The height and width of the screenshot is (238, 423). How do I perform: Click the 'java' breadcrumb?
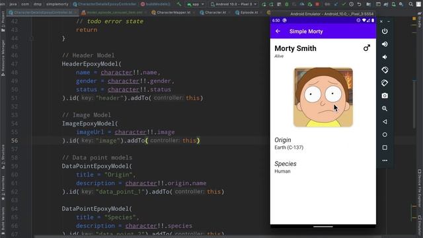[13, 4]
